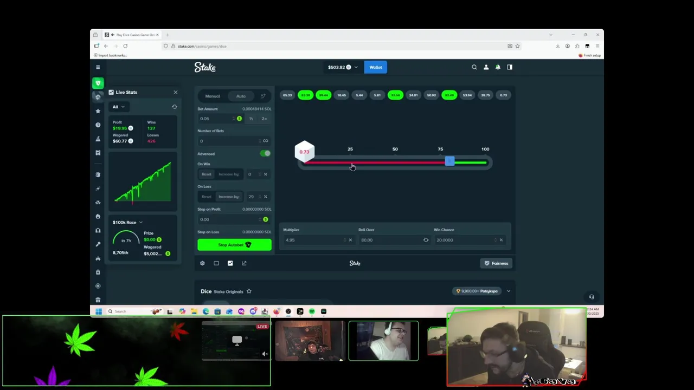The width and height of the screenshot is (694, 390).
Task: Click the Windows Start button on taskbar
Action: coord(98,311)
